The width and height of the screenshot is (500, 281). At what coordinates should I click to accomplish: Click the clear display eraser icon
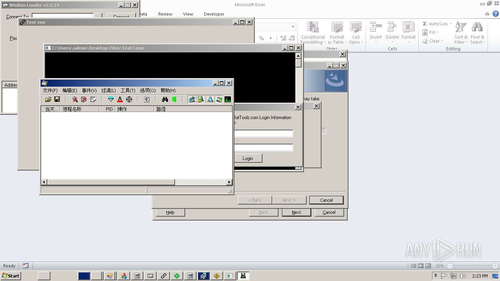point(93,100)
